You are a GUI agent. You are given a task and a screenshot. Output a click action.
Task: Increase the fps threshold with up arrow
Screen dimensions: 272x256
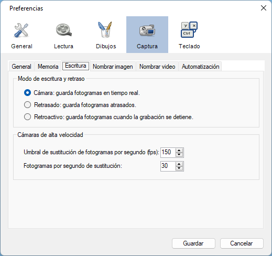point(179,150)
